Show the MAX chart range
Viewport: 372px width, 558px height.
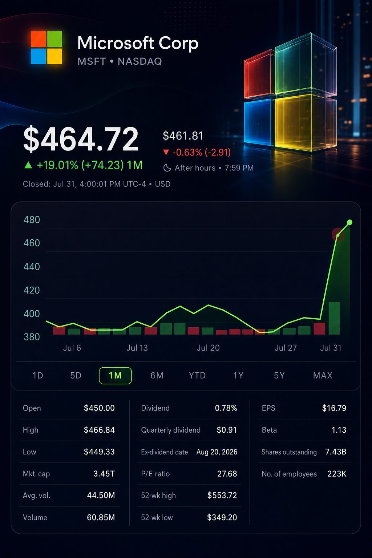click(323, 375)
